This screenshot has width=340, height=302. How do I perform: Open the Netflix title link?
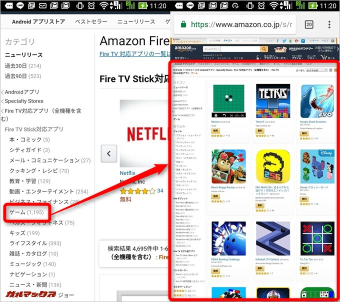(x=127, y=173)
